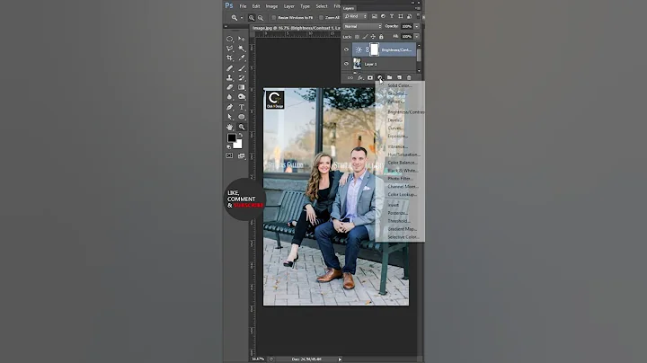
Task: Toggle adjustment layer filter
Action: pos(383,16)
